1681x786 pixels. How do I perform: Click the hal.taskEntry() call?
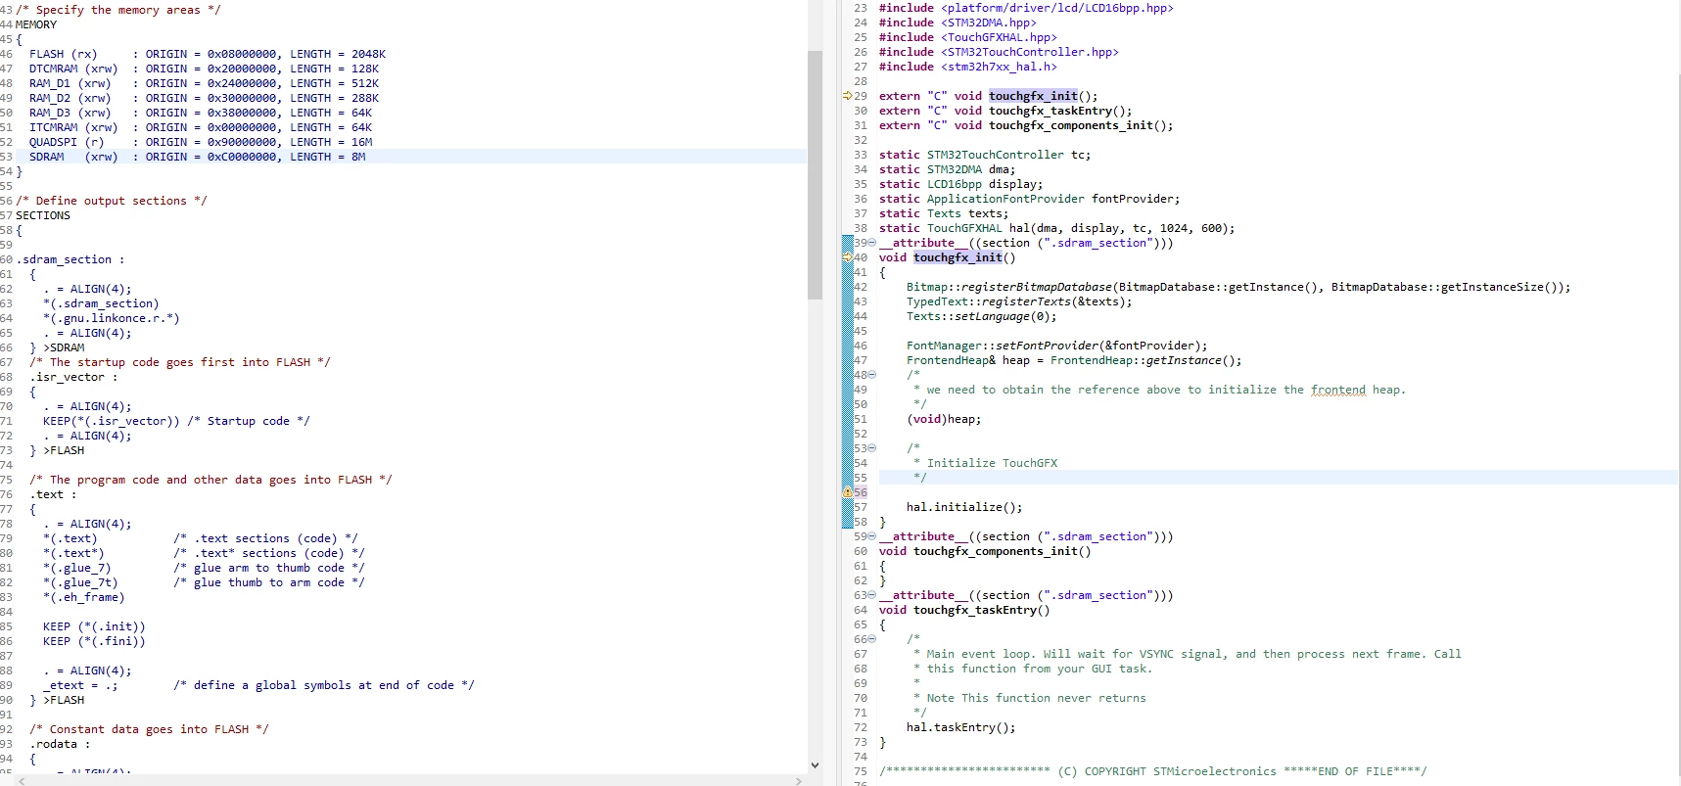(961, 727)
